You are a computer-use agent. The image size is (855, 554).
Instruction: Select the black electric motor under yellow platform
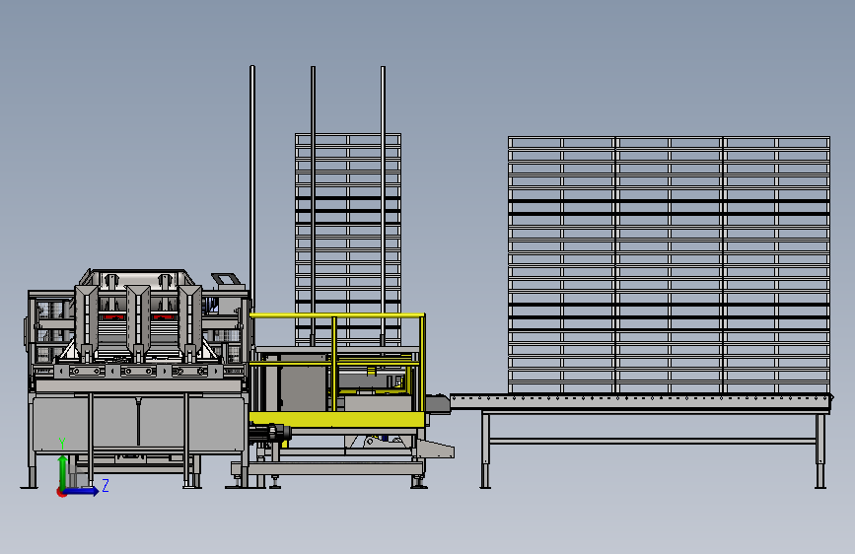coord(270,433)
